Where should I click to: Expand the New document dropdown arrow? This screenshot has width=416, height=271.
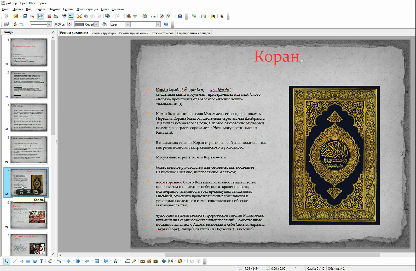(x=11, y=16)
